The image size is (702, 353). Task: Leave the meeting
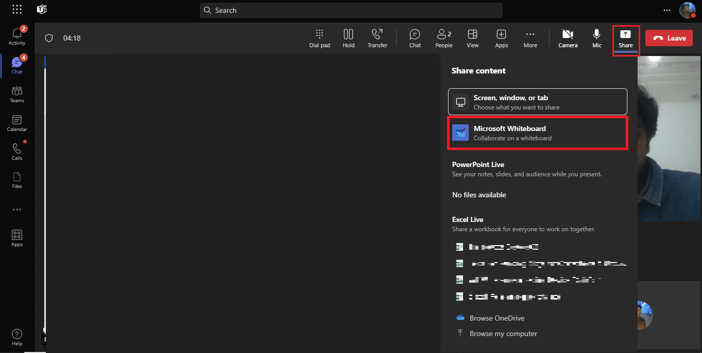tap(669, 38)
